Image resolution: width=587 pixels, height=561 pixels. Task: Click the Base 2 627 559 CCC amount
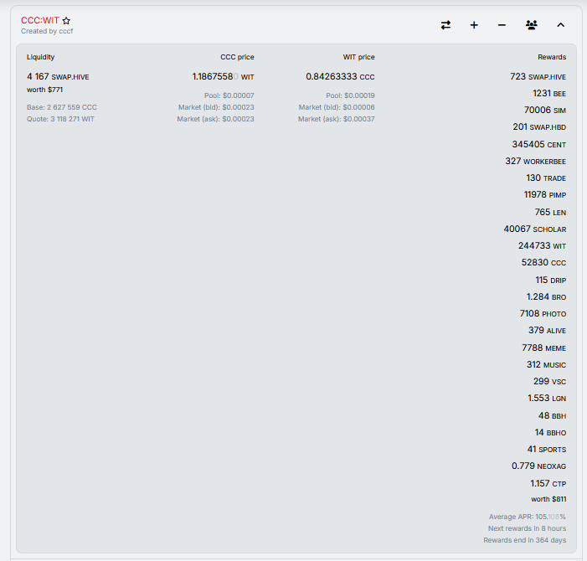pyautogui.click(x=62, y=107)
